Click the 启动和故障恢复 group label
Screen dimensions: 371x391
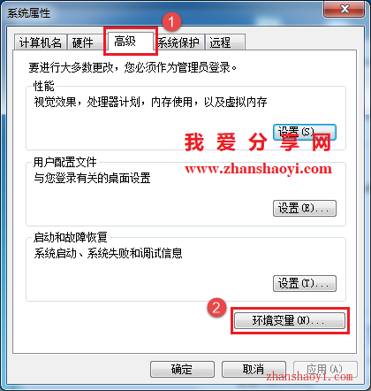coord(71,237)
